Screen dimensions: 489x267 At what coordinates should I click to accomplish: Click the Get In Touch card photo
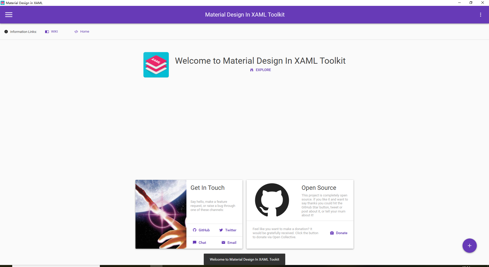(x=161, y=214)
